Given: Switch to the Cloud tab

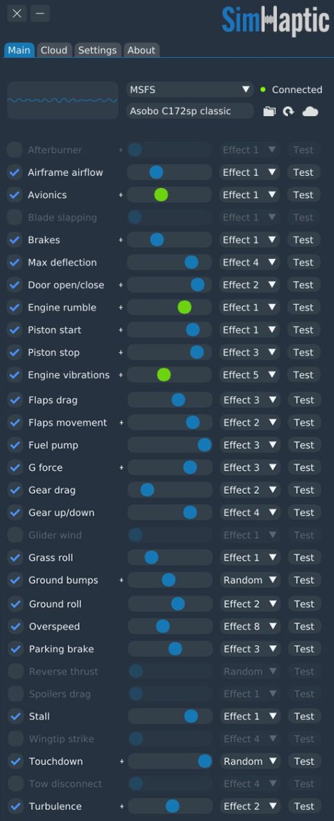Looking at the screenshot, I should click(54, 50).
